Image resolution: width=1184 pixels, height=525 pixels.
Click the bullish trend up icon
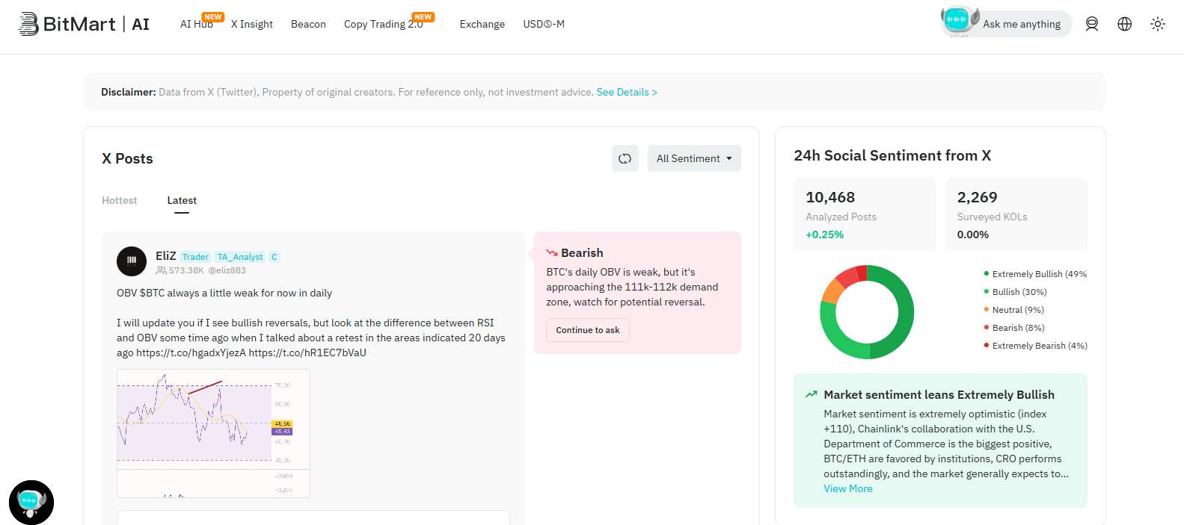coord(812,394)
